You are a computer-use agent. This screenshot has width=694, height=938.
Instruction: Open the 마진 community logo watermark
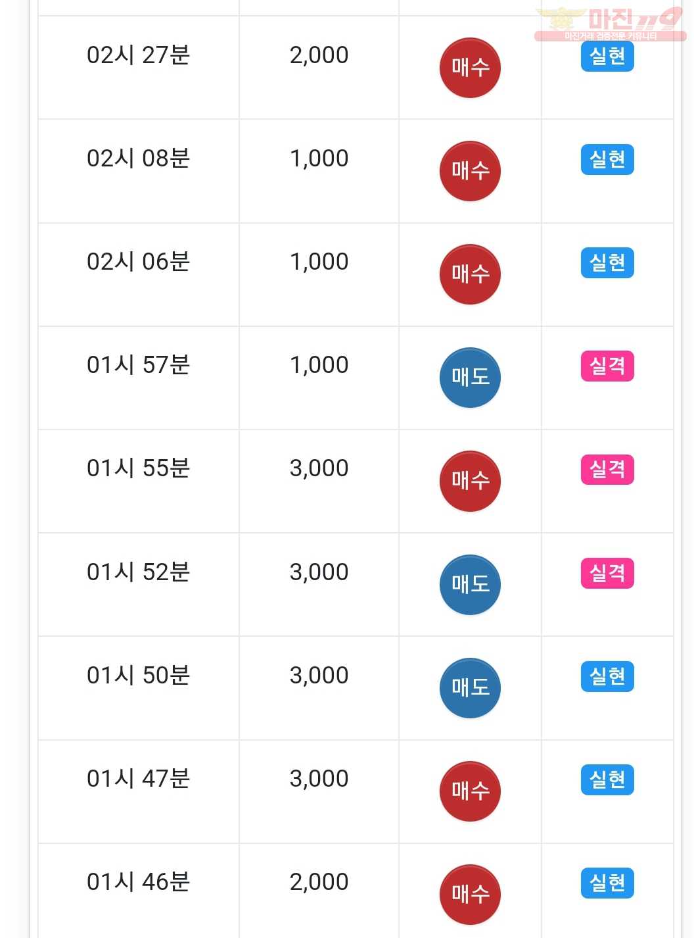point(610,24)
